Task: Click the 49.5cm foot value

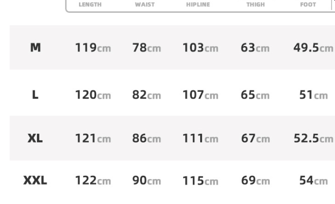Action: pos(313,47)
